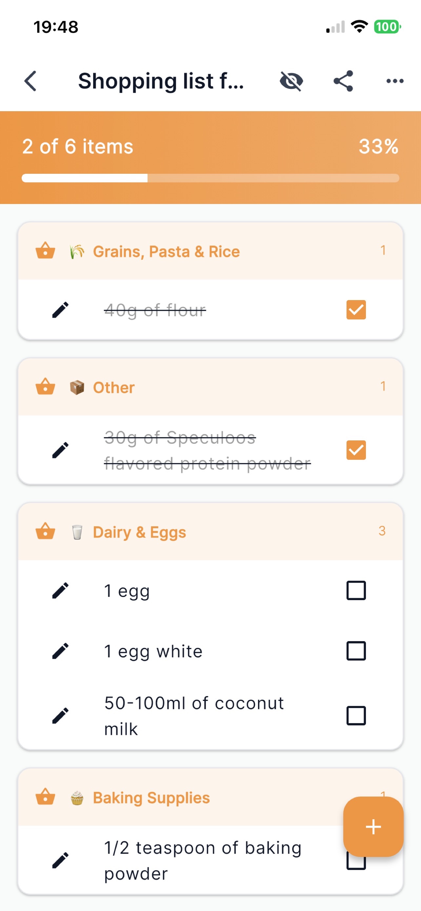Tap the 33% progress bar

(x=210, y=178)
